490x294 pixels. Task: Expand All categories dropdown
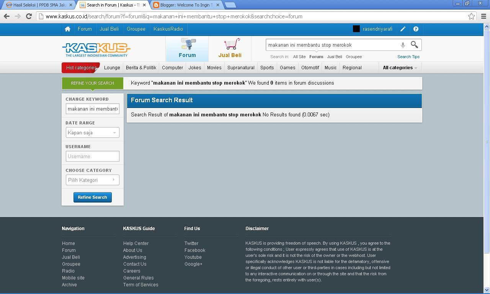[400, 68]
